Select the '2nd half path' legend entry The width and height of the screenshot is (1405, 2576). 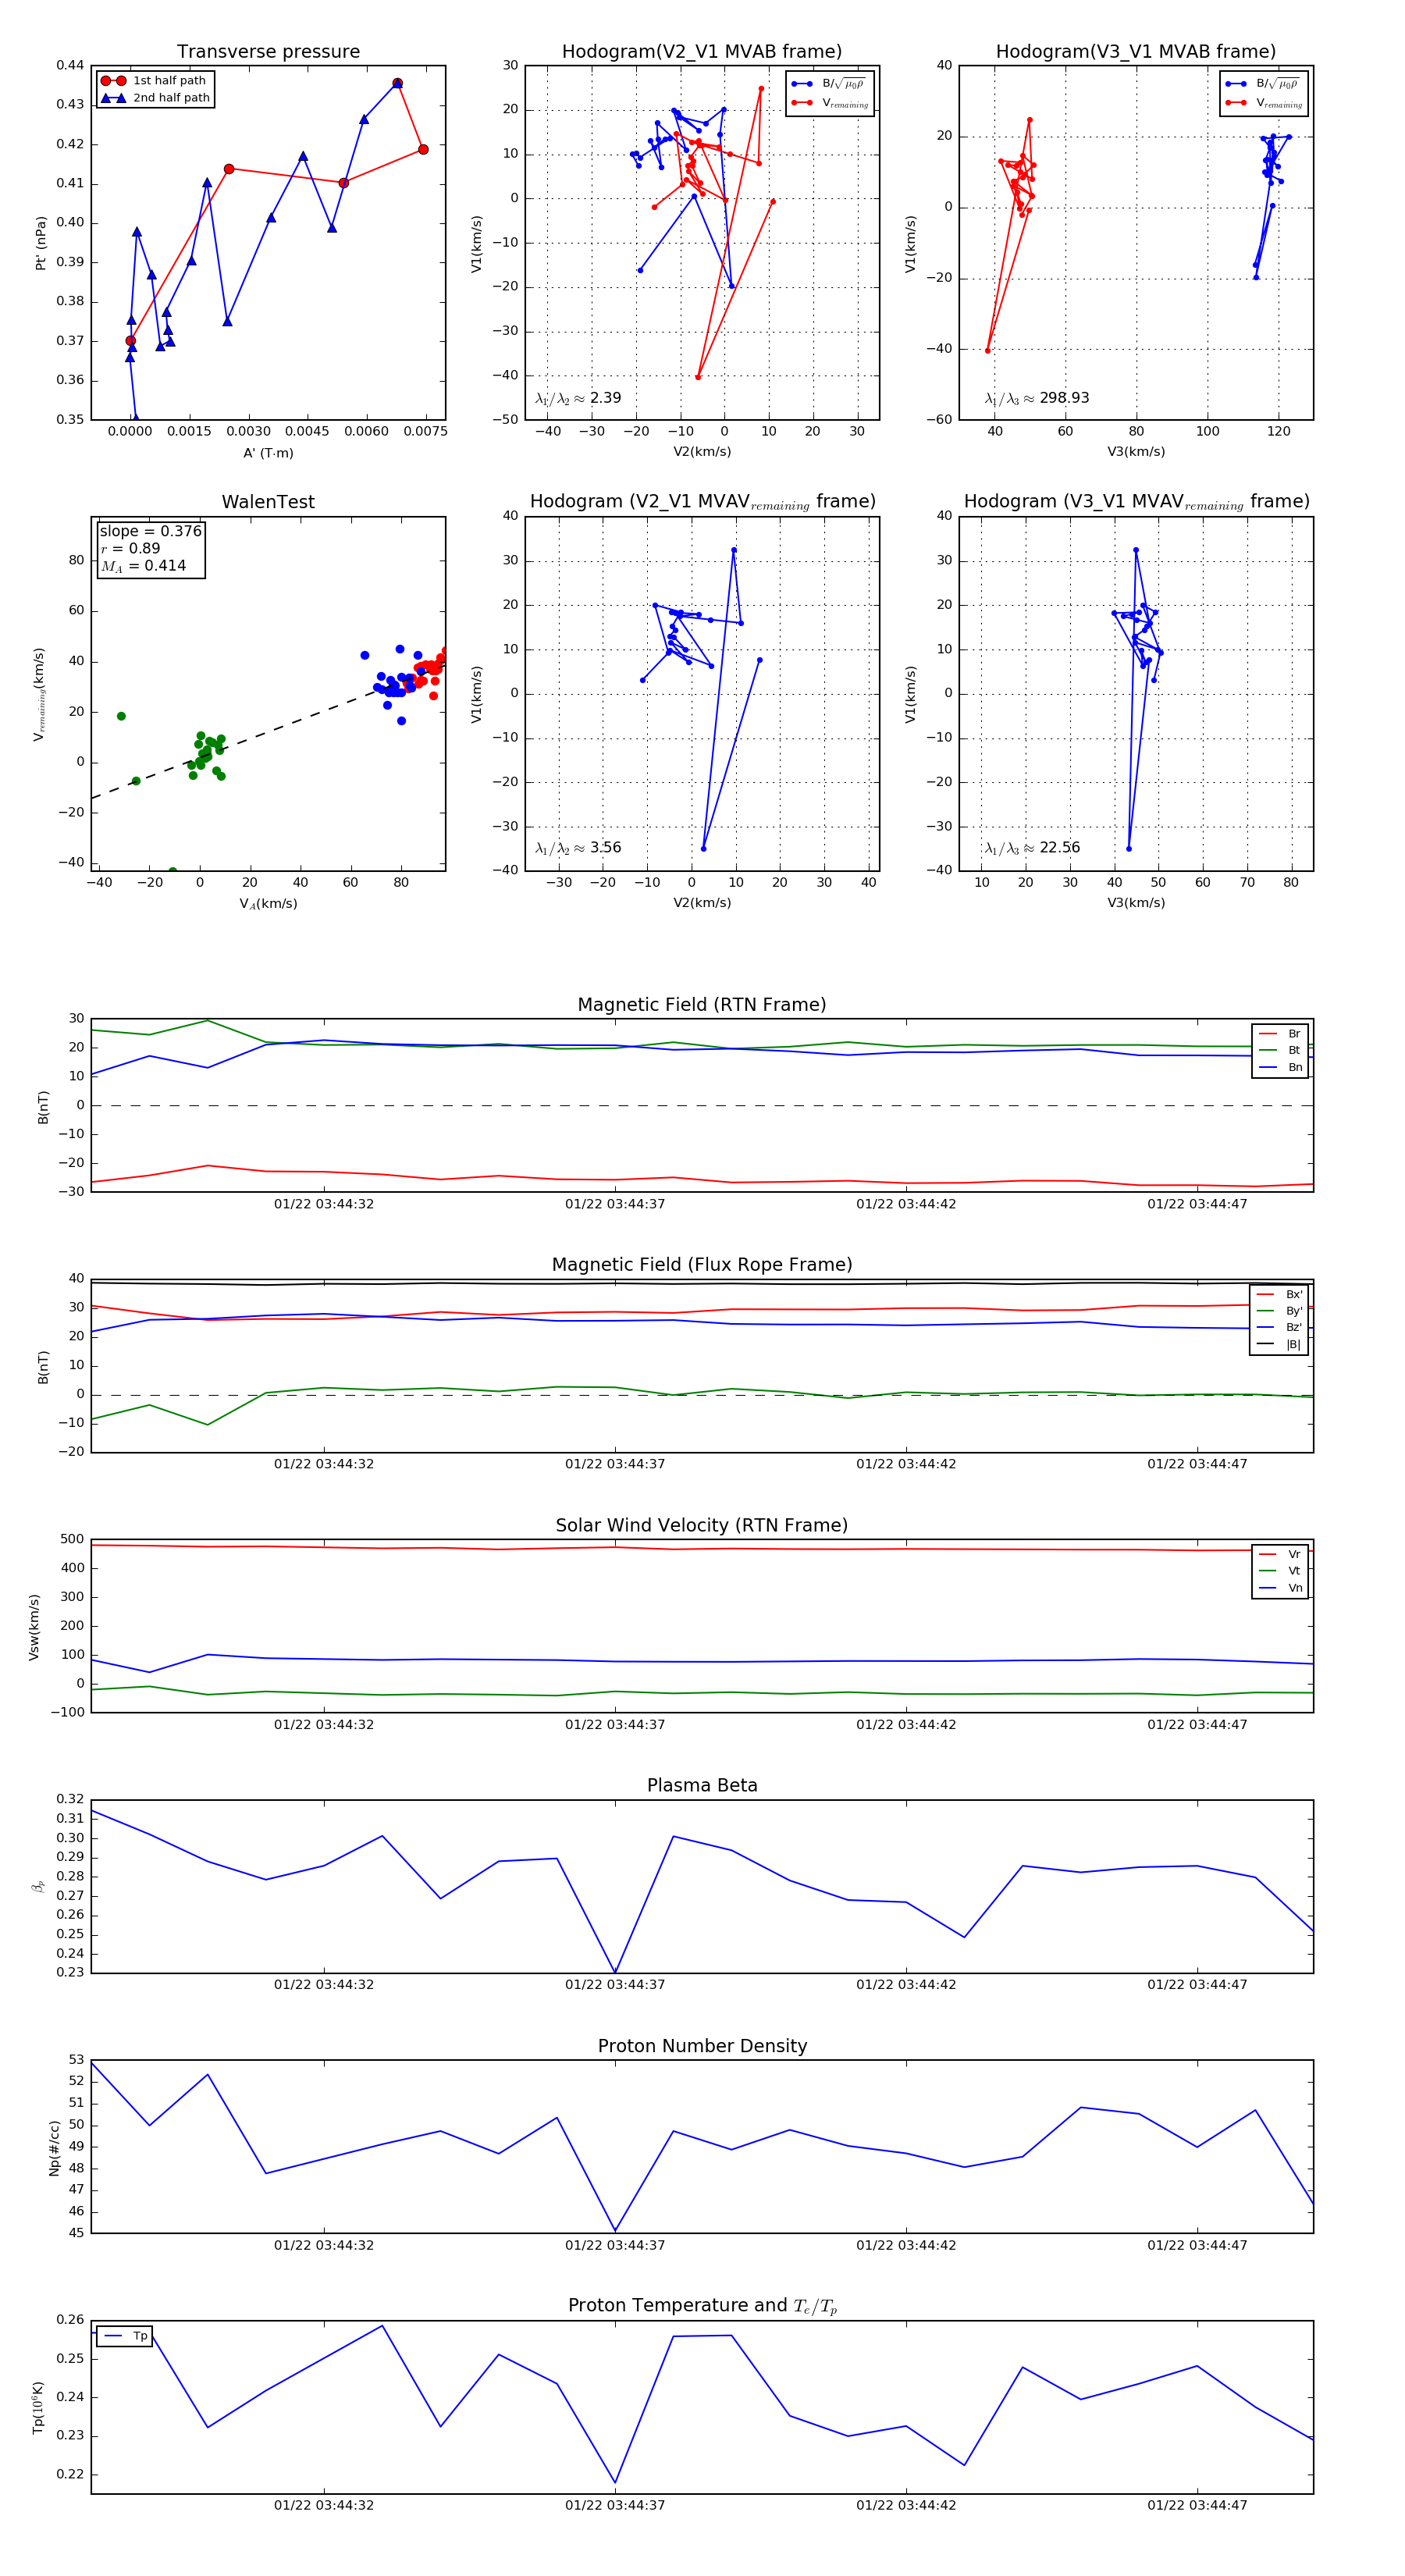[x=155, y=98]
